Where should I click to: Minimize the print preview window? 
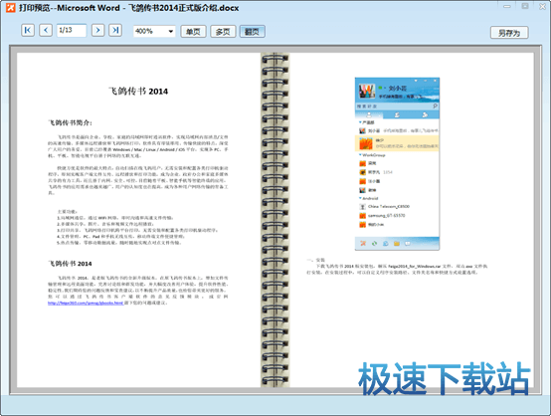point(506,6)
